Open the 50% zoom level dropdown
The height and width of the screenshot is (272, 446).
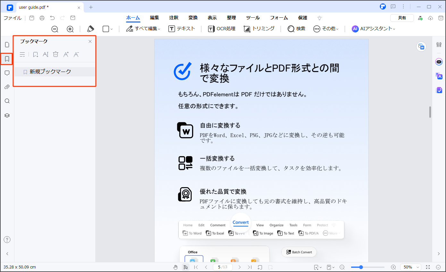411,267
